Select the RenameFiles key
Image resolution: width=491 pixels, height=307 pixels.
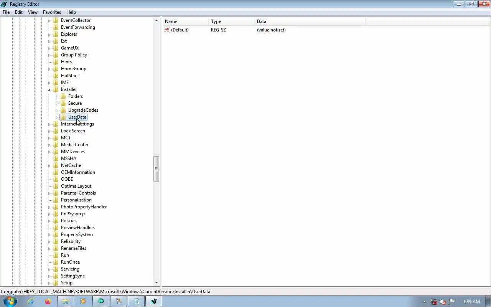(x=73, y=248)
